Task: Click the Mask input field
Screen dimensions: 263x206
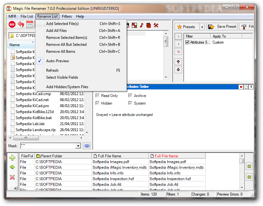Action: pyautogui.click(x=48, y=146)
